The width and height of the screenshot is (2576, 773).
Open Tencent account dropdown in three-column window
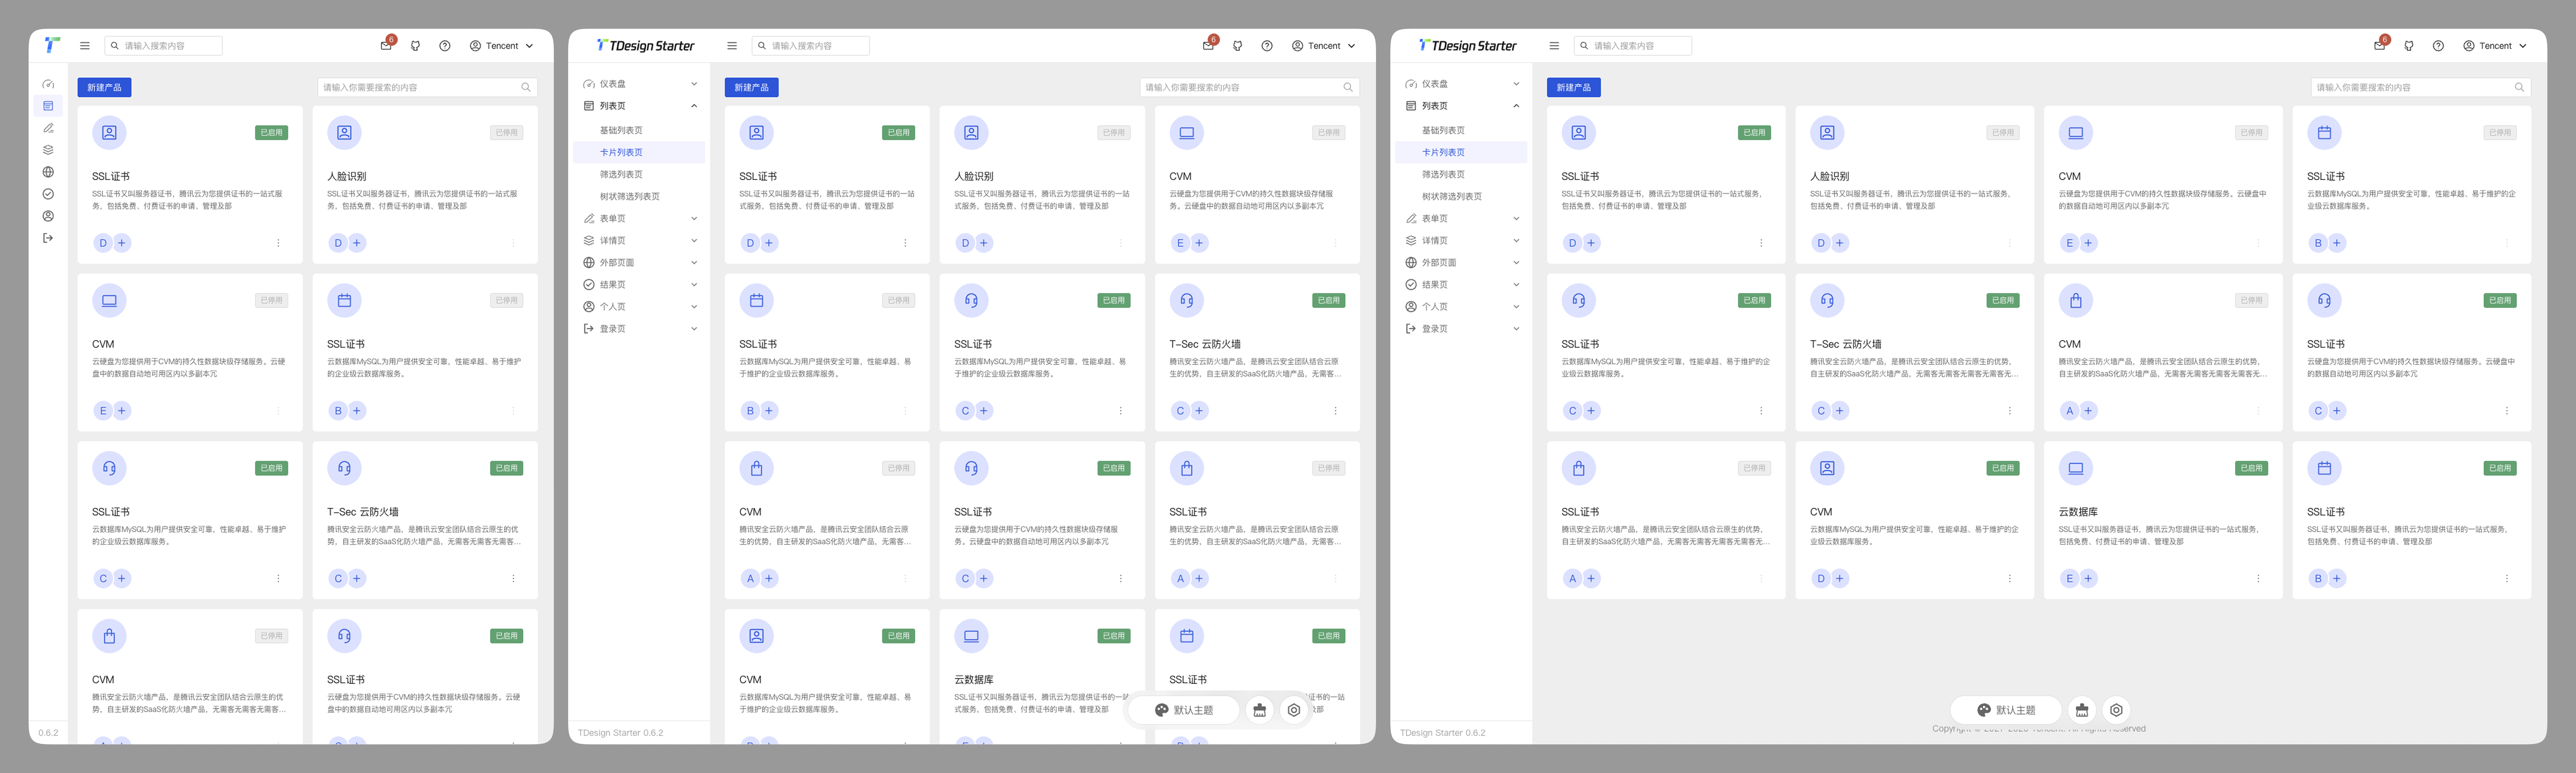point(1324,46)
